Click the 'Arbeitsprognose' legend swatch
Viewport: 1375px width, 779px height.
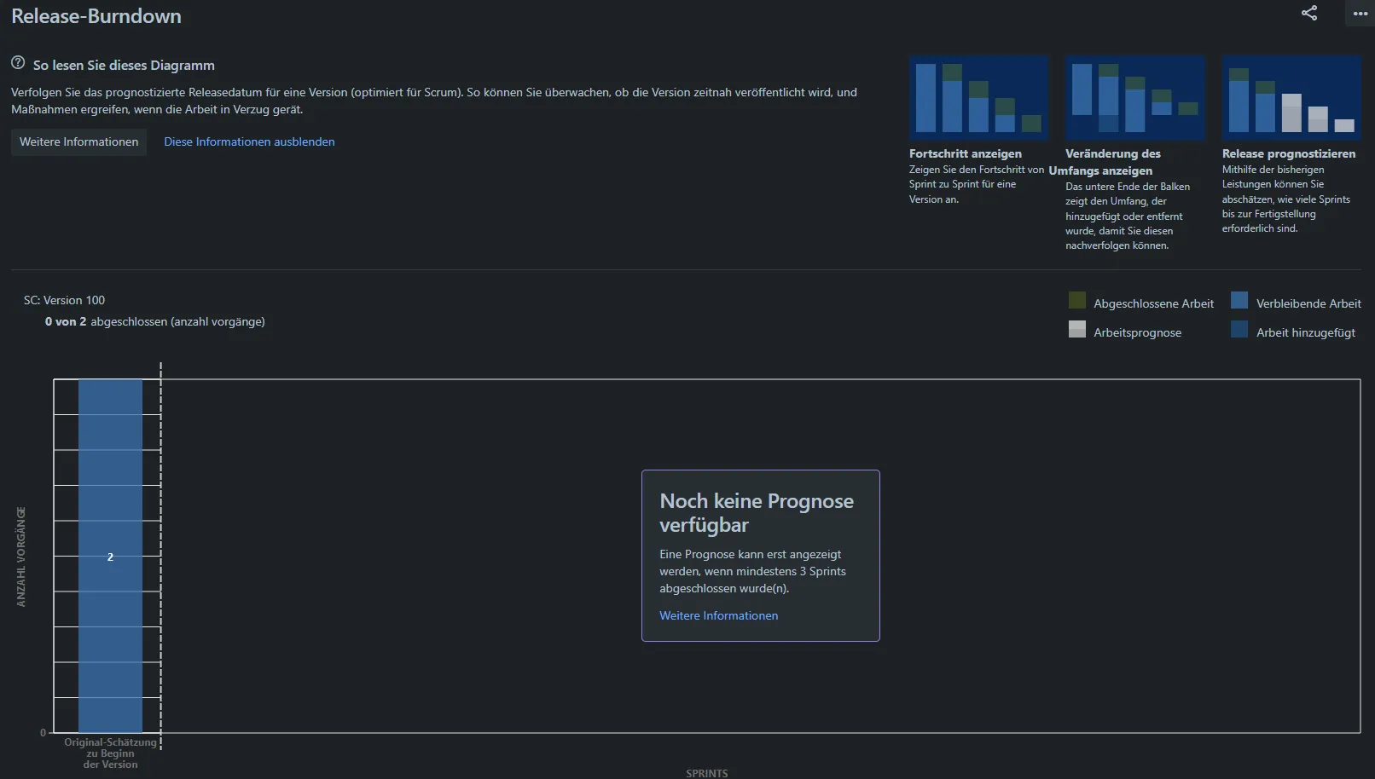[x=1077, y=329]
